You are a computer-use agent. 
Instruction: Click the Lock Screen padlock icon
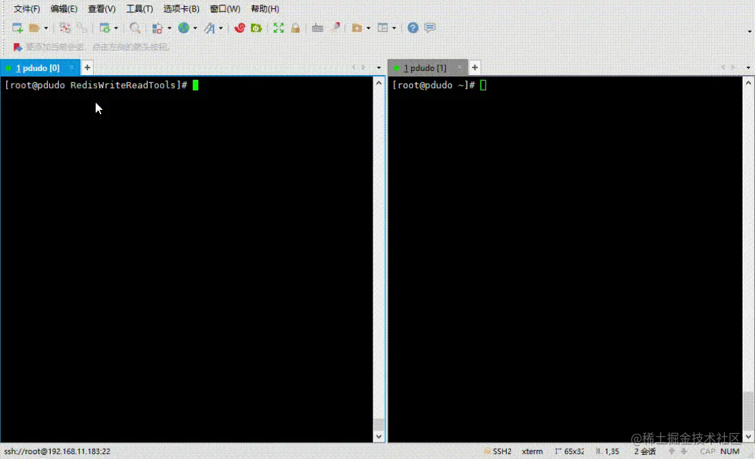(295, 28)
